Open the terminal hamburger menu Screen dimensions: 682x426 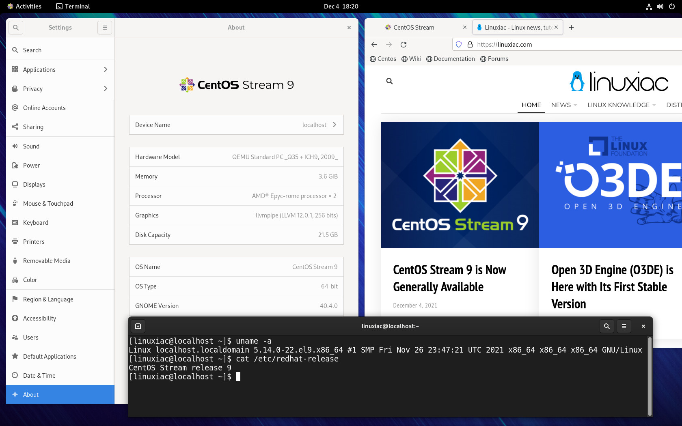624,326
